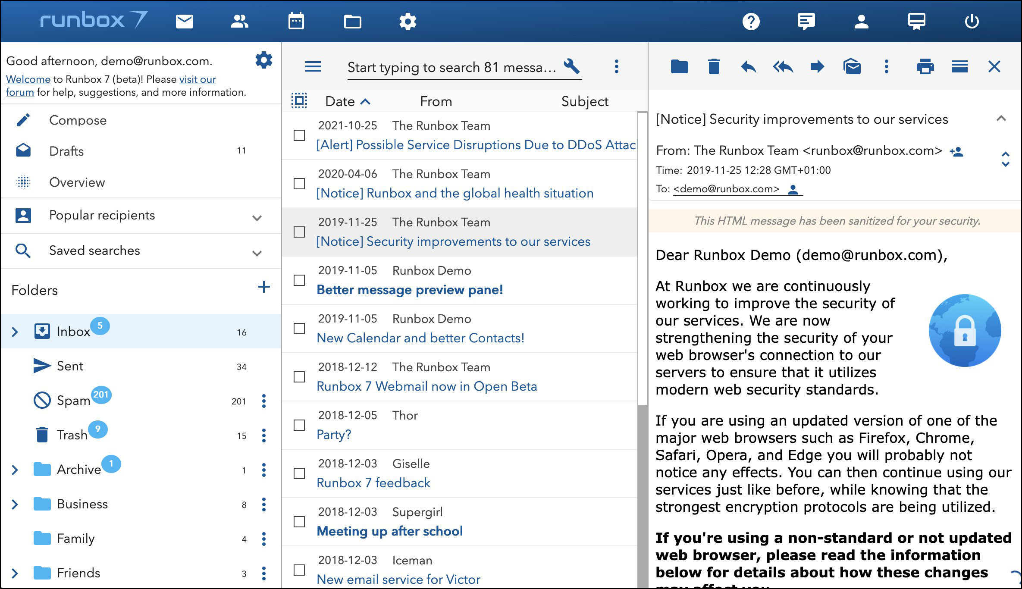This screenshot has height=589, width=1022.
Task: Click the power logout icon
Action: 972,21
